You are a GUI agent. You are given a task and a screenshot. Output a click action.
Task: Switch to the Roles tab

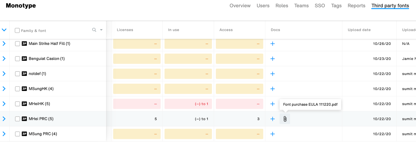click(282, 6)
